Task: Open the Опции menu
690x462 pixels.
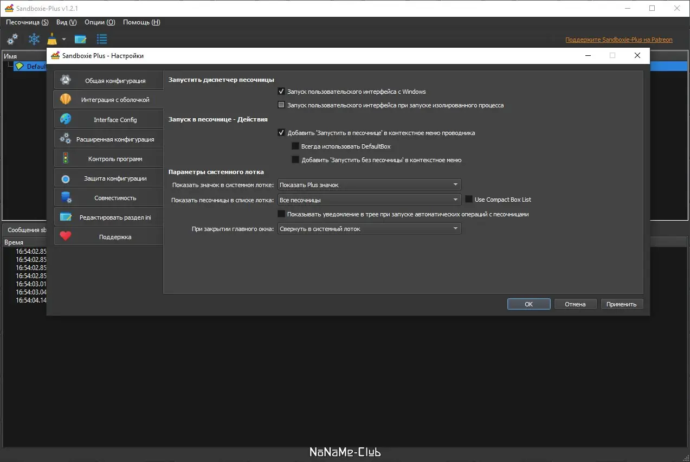Action: [x=100, y=22]
